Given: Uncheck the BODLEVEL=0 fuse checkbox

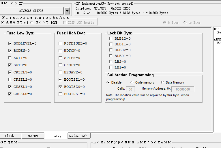Looking at the screenshot, I should 10,43.
